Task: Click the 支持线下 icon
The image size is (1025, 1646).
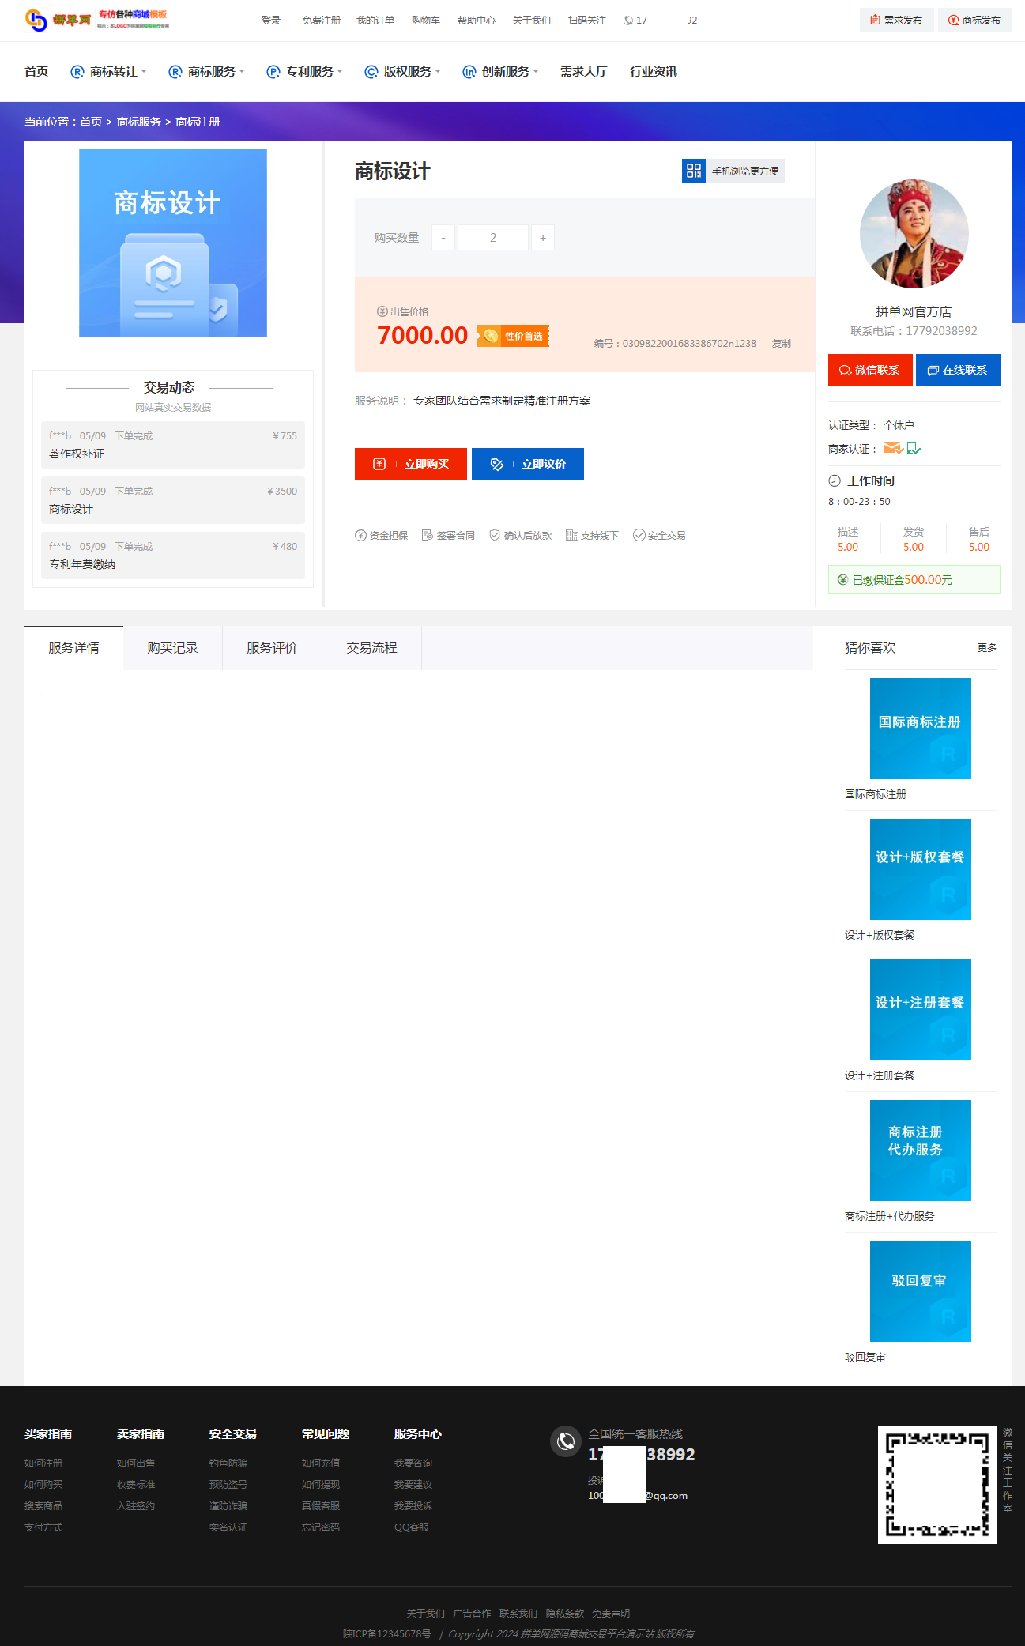Action: coord(571,535)
